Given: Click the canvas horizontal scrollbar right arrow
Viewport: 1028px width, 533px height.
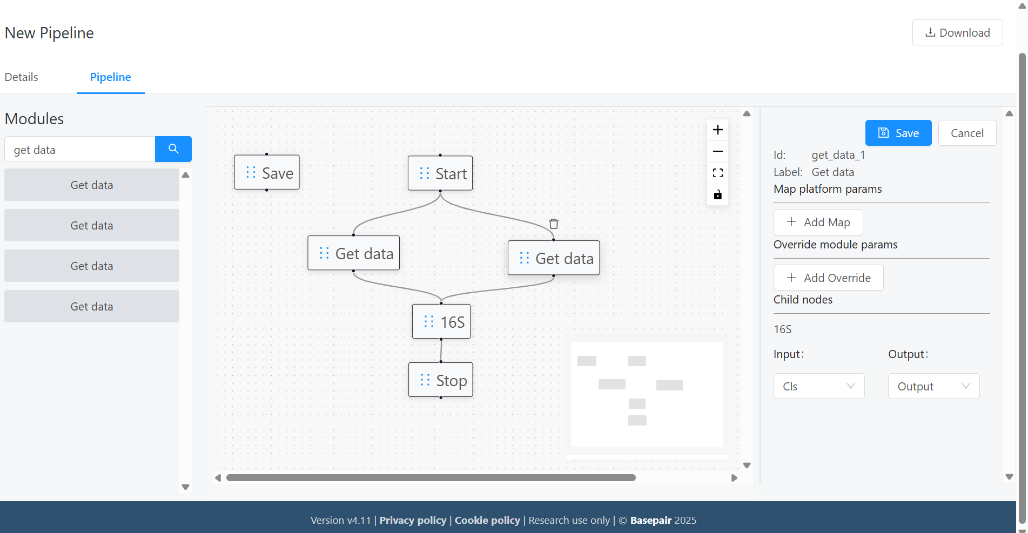Looking at the screenshot, I should pyautogui.click(x=734, y=477).
